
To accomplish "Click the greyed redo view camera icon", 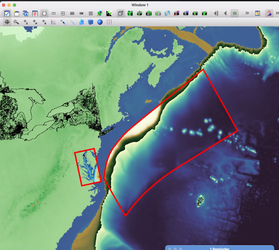I will pyautogui.click(x=158, y=13).
